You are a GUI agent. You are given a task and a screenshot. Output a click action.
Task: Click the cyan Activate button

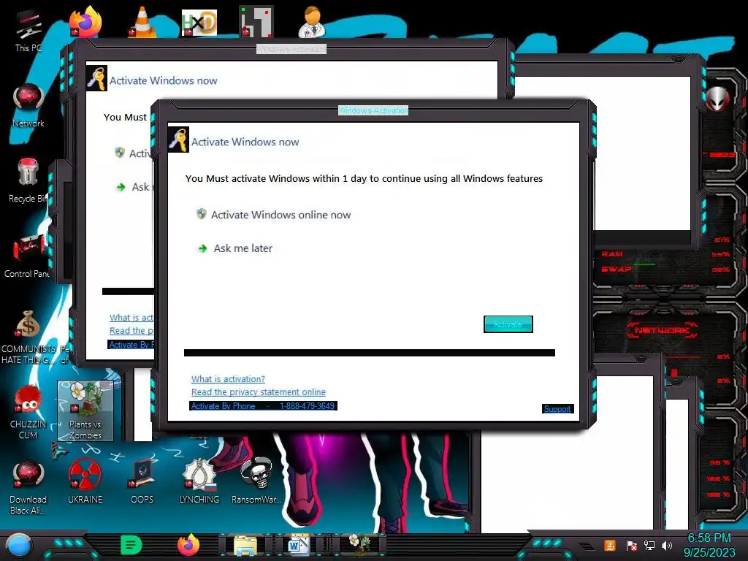point(508,324)
